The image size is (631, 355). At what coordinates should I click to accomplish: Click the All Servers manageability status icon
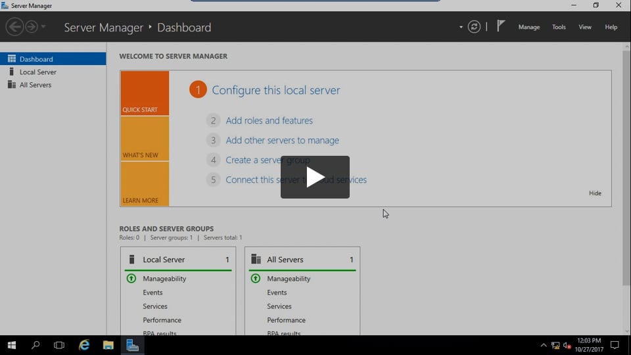pyautogui.click(x=256, y=279)
